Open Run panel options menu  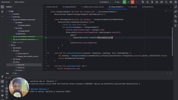(167, 73)
